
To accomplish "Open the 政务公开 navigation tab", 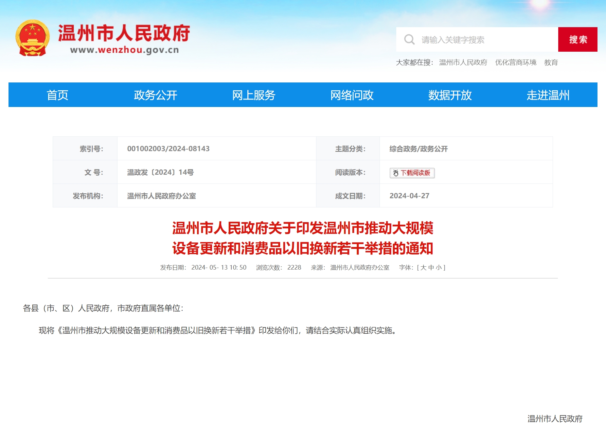I will point(155,95).
